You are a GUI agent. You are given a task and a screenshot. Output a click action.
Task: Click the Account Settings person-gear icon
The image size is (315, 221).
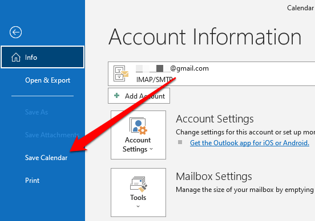point(139,126)
